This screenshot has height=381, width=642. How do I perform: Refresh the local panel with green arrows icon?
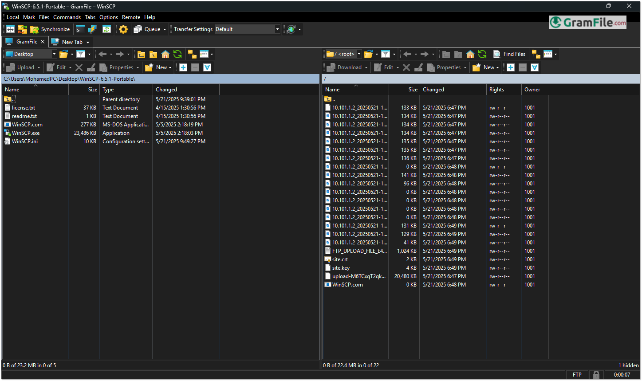click(177, 54)
